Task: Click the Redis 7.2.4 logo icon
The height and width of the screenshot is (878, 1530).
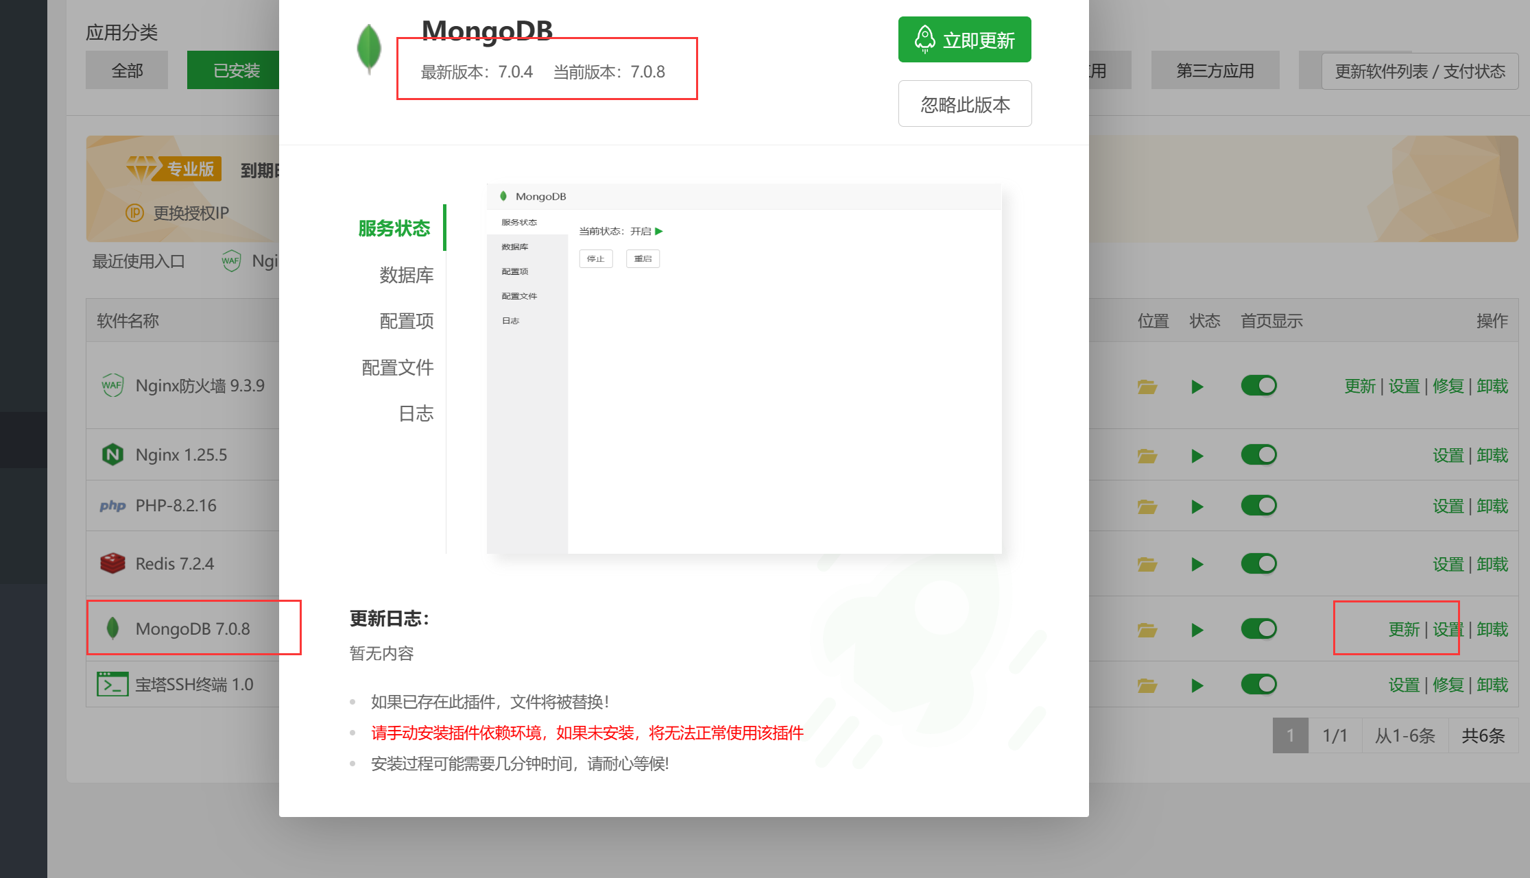Action: [112, 563]
